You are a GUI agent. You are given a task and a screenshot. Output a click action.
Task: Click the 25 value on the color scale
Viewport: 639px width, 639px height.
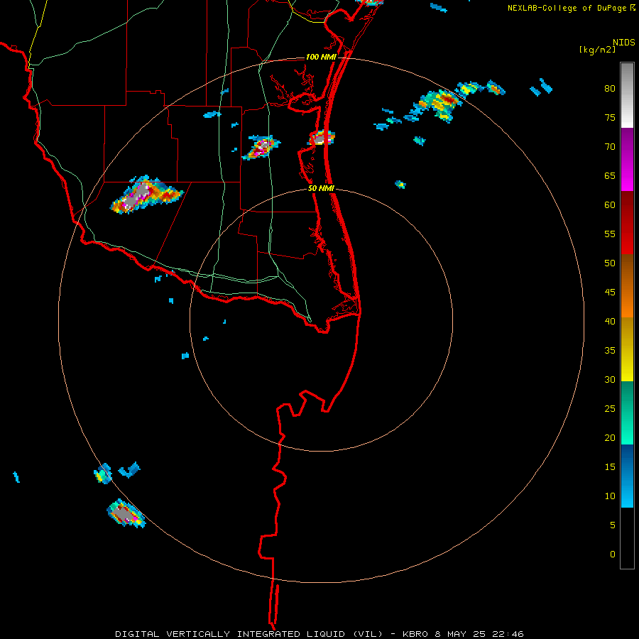coord(610,409)
